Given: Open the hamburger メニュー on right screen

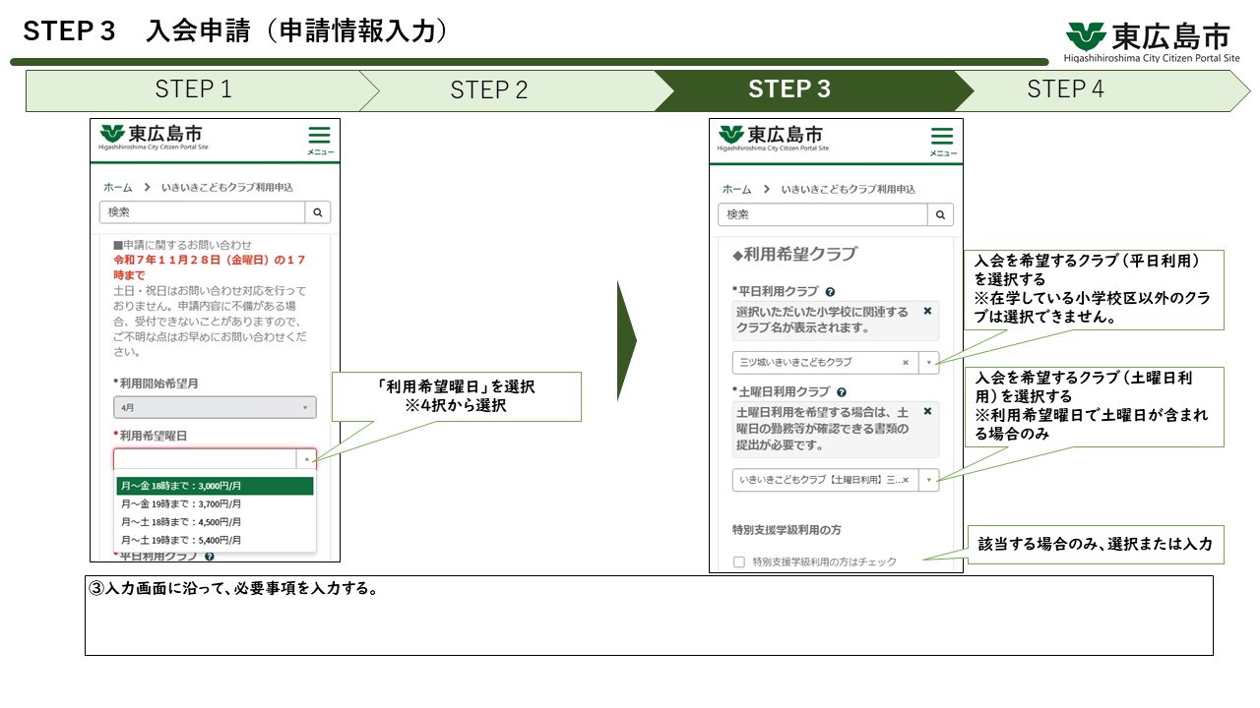Looking at the screenshot, I should pyautogui.click(x=941, y=135).
